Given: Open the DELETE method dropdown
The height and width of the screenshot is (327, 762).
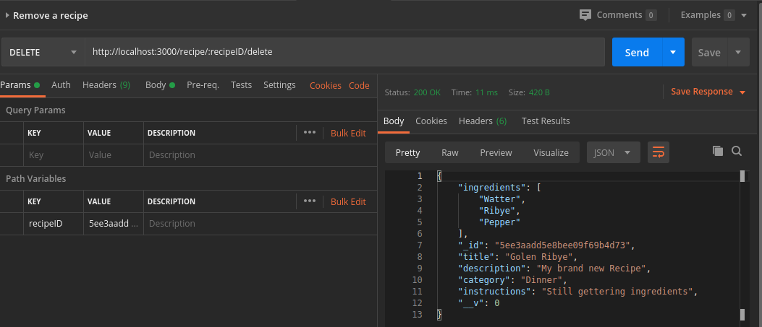Looking at the screenshot, I should (x=43, y=52).
